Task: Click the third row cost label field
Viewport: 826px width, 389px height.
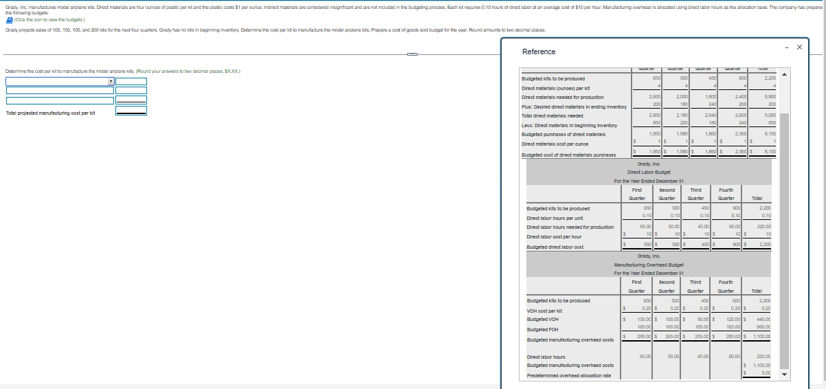Action: (x=60, y=99)
